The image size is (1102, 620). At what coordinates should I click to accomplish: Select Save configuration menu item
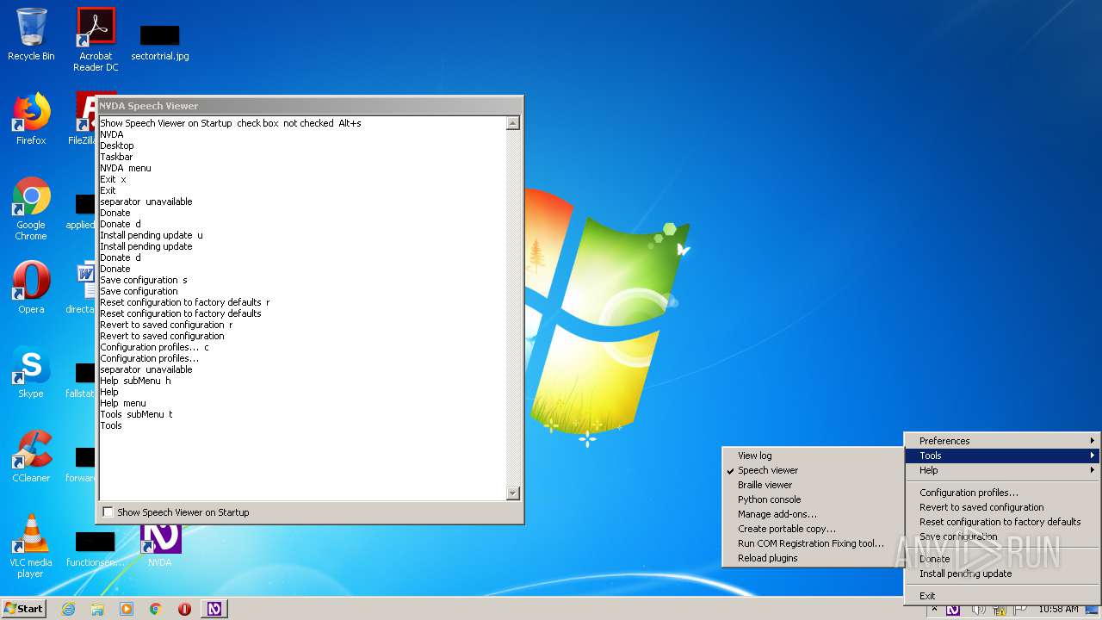pyautogui.click(x=1002, y=536)
